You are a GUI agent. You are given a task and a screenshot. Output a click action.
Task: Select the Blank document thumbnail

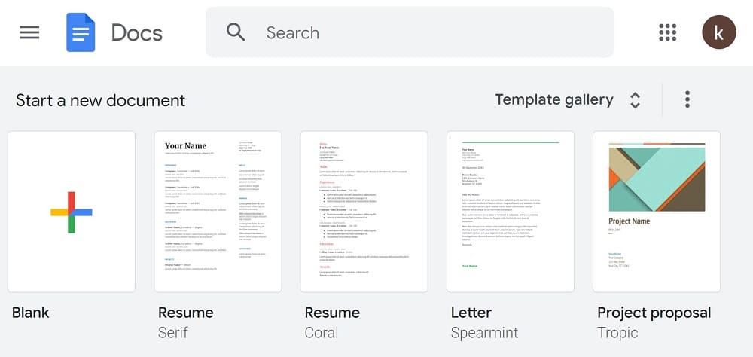(72, 212)
